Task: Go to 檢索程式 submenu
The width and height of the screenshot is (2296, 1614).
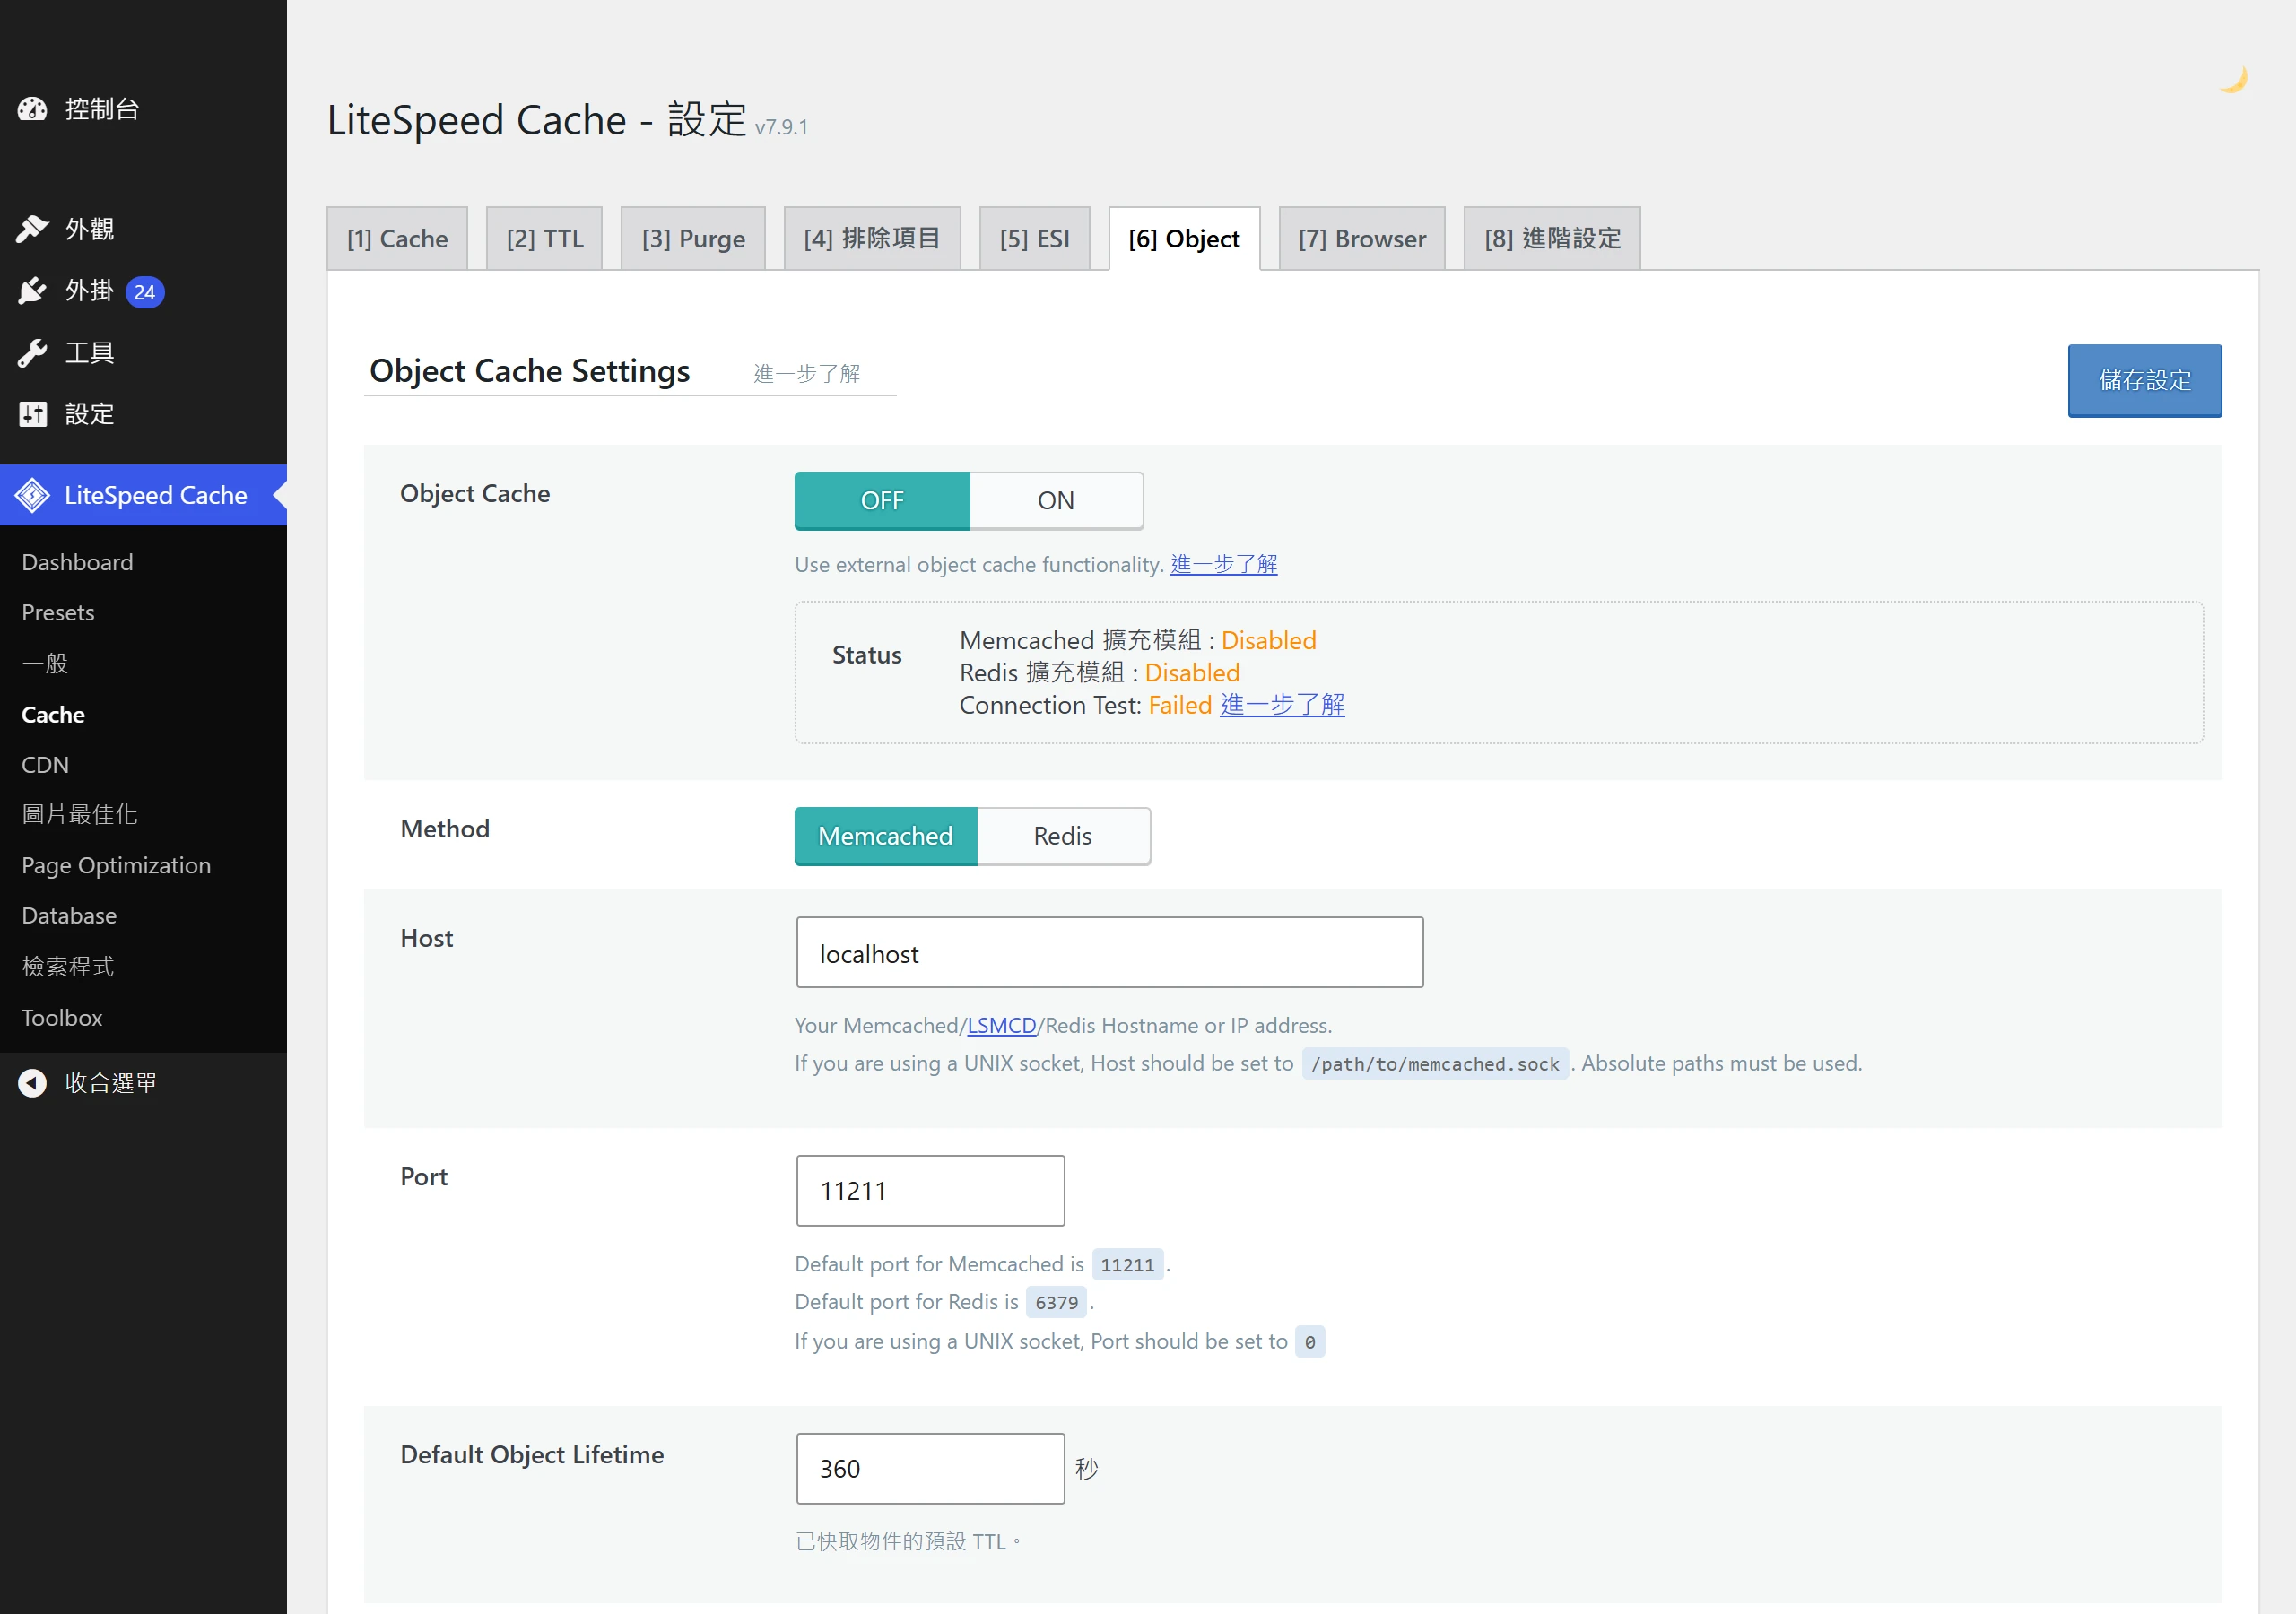Action: (x=68, y=967)
